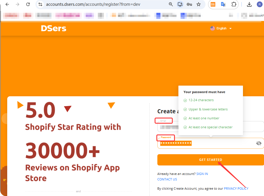Open browser downloads icon
This screenshot has height=196, width=264.
pos(249,4)
